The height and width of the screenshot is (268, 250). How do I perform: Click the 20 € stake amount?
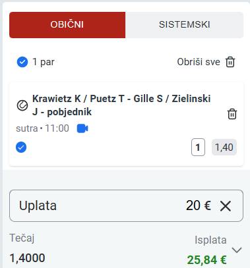[x=199, y=205]
